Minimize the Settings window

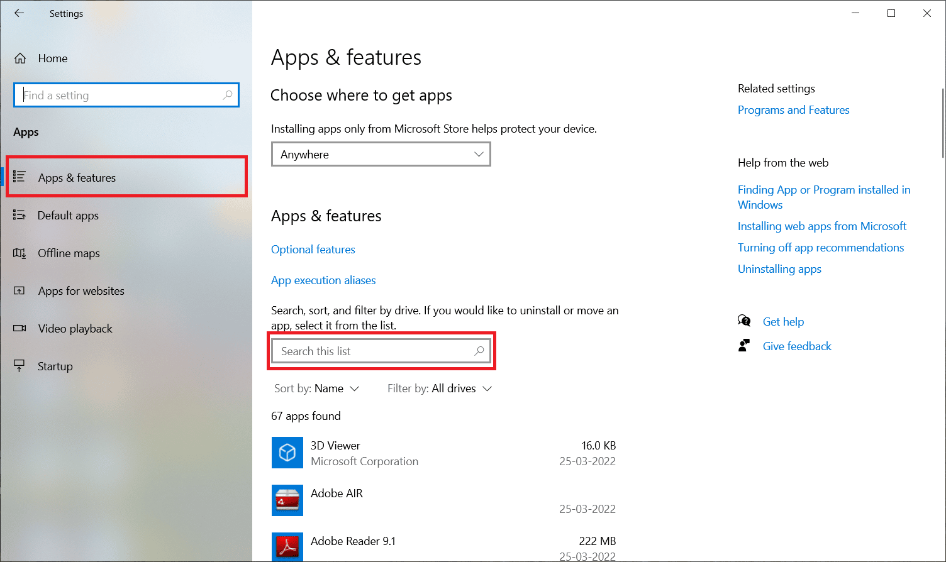coord(855,13)
